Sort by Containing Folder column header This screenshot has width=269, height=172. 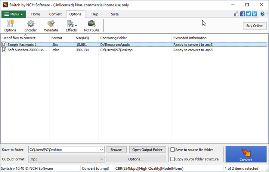click(135, 38)
